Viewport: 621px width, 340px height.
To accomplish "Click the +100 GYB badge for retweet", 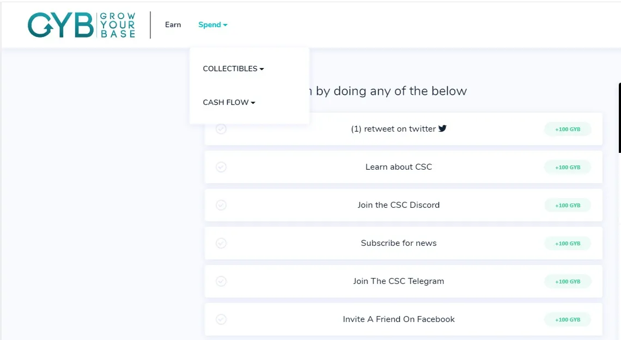I will [x=568, y=129].
